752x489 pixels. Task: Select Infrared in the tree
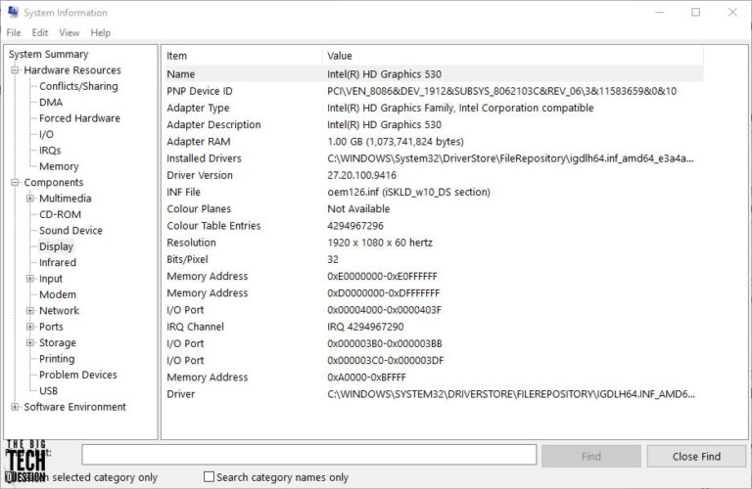[x=58, y=262]
